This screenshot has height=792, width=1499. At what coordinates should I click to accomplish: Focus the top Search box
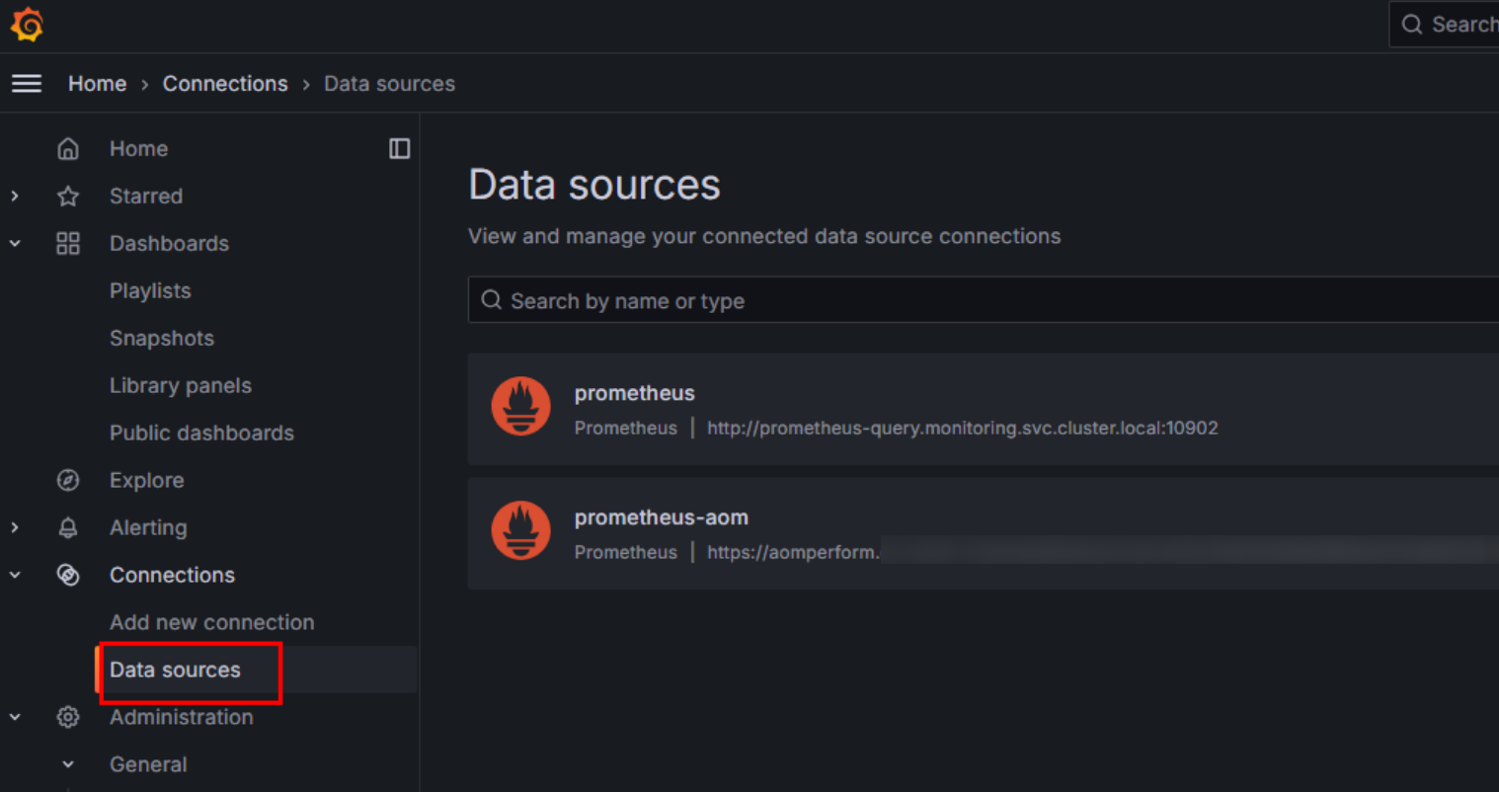1444,25
